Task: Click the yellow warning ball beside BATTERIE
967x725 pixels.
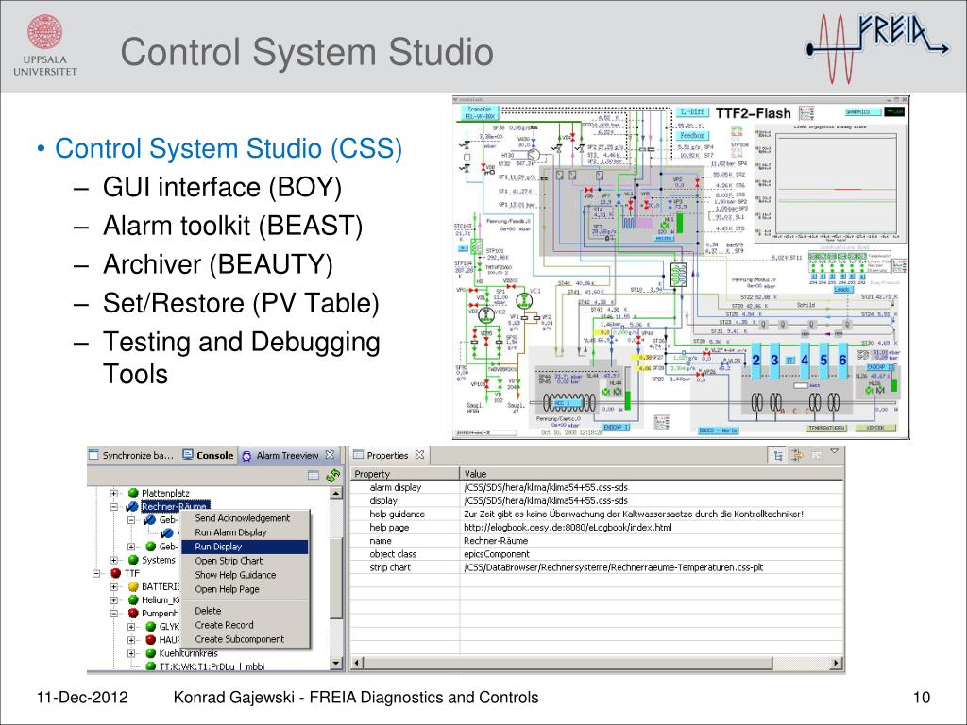Action: (x=133, y=586)
